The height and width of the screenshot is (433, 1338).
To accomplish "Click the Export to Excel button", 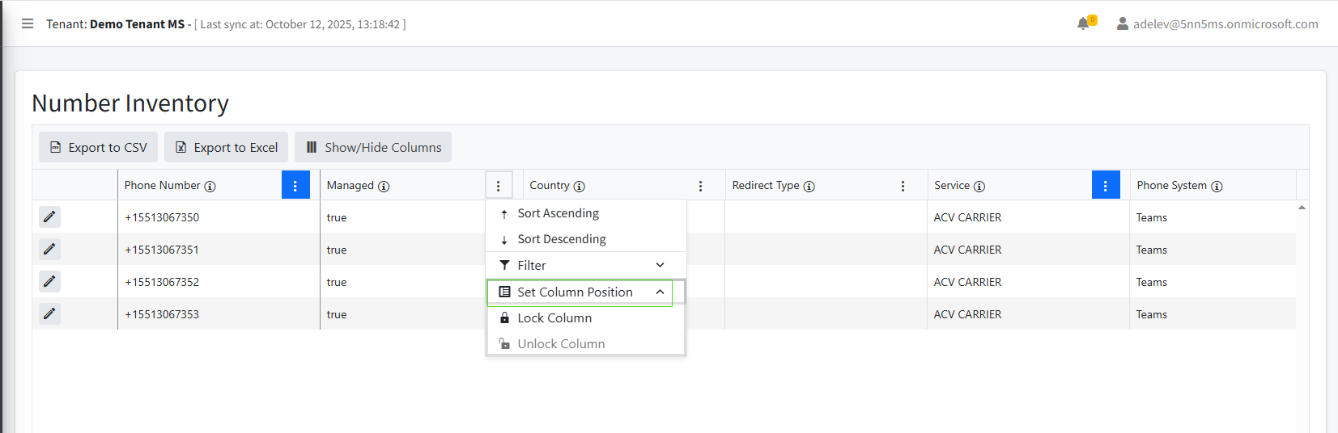I will [227, 147].
